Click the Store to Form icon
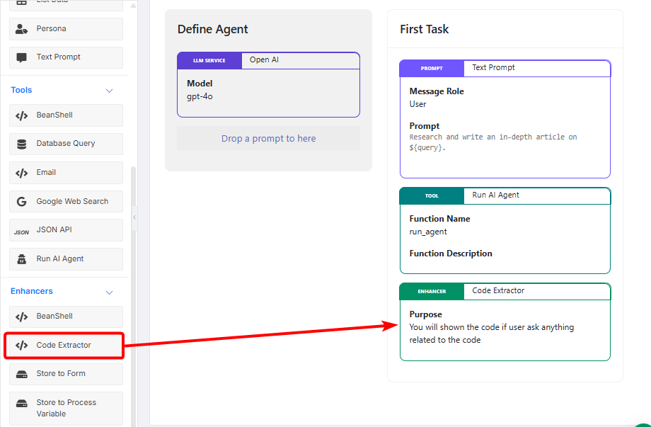Image resolution: width=651 pixels, height=427 pixels. (x=22, y=374)
